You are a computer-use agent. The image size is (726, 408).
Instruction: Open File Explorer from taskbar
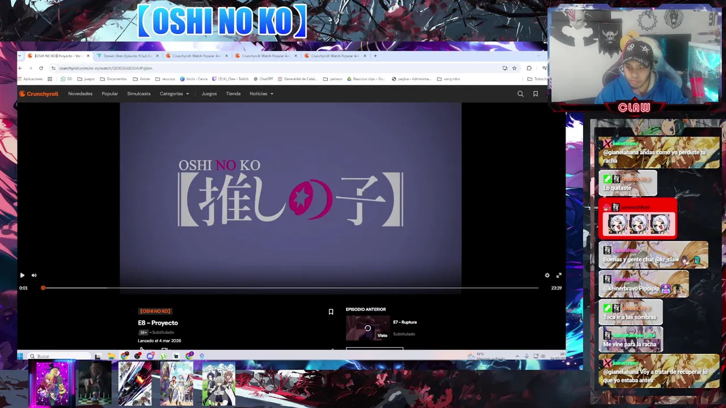(112, 356)
